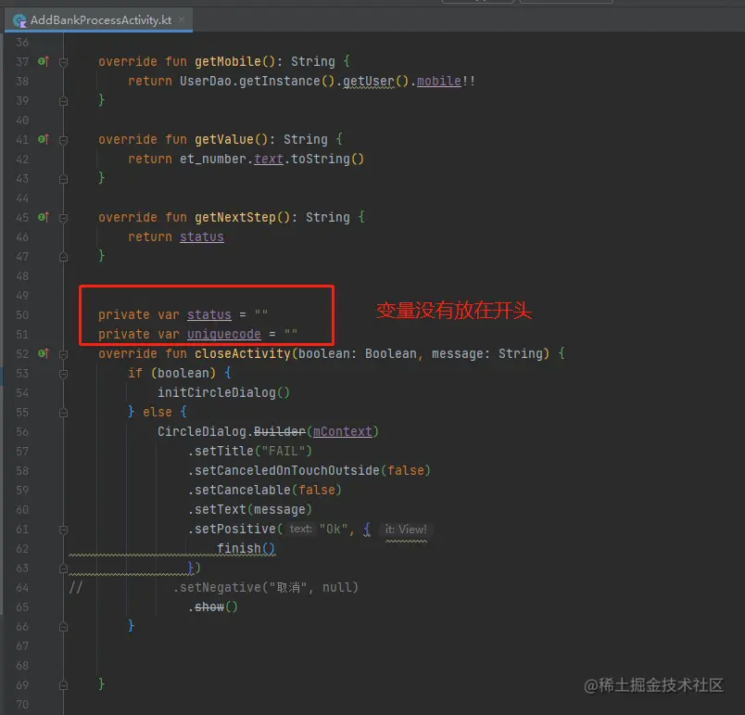Click the closeActivity function name
The image size is (745, 715).
point(243,353)
